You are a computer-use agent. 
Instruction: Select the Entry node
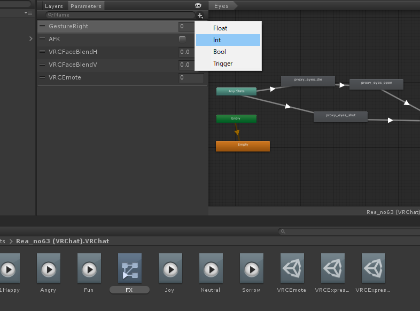click(x=236, y=118)
